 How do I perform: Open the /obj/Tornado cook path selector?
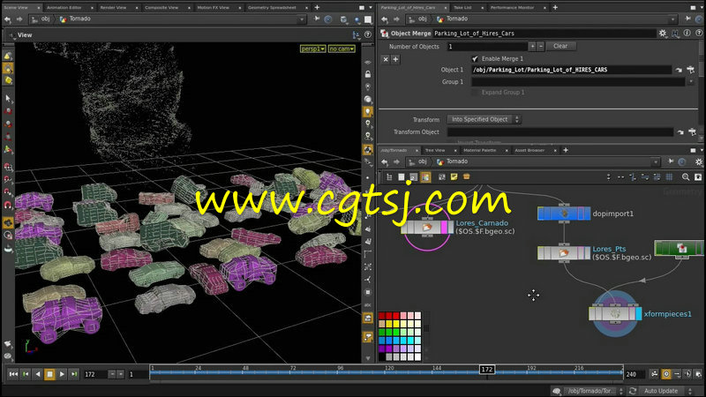pyautogui.click(x=593, y=391)
